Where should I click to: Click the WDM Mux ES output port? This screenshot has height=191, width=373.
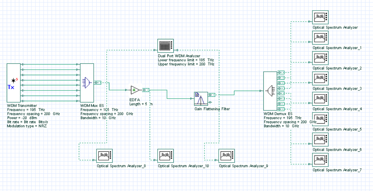click(x=97, y=83)
